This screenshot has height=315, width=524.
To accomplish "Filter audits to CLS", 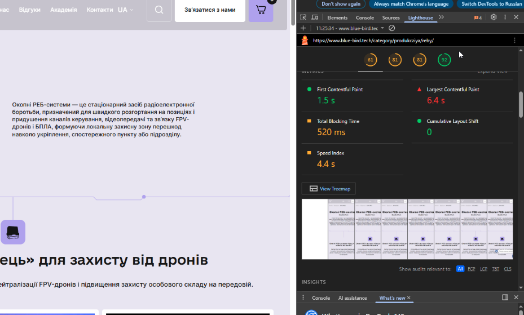I will pyautogui.click(x=508, y=269).
